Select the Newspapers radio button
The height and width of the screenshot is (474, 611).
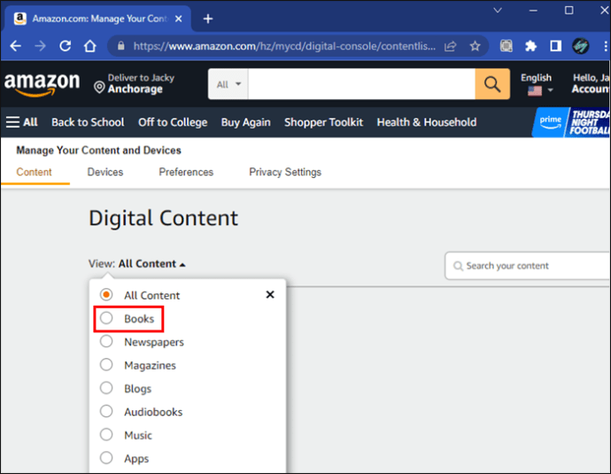point(106,341)
